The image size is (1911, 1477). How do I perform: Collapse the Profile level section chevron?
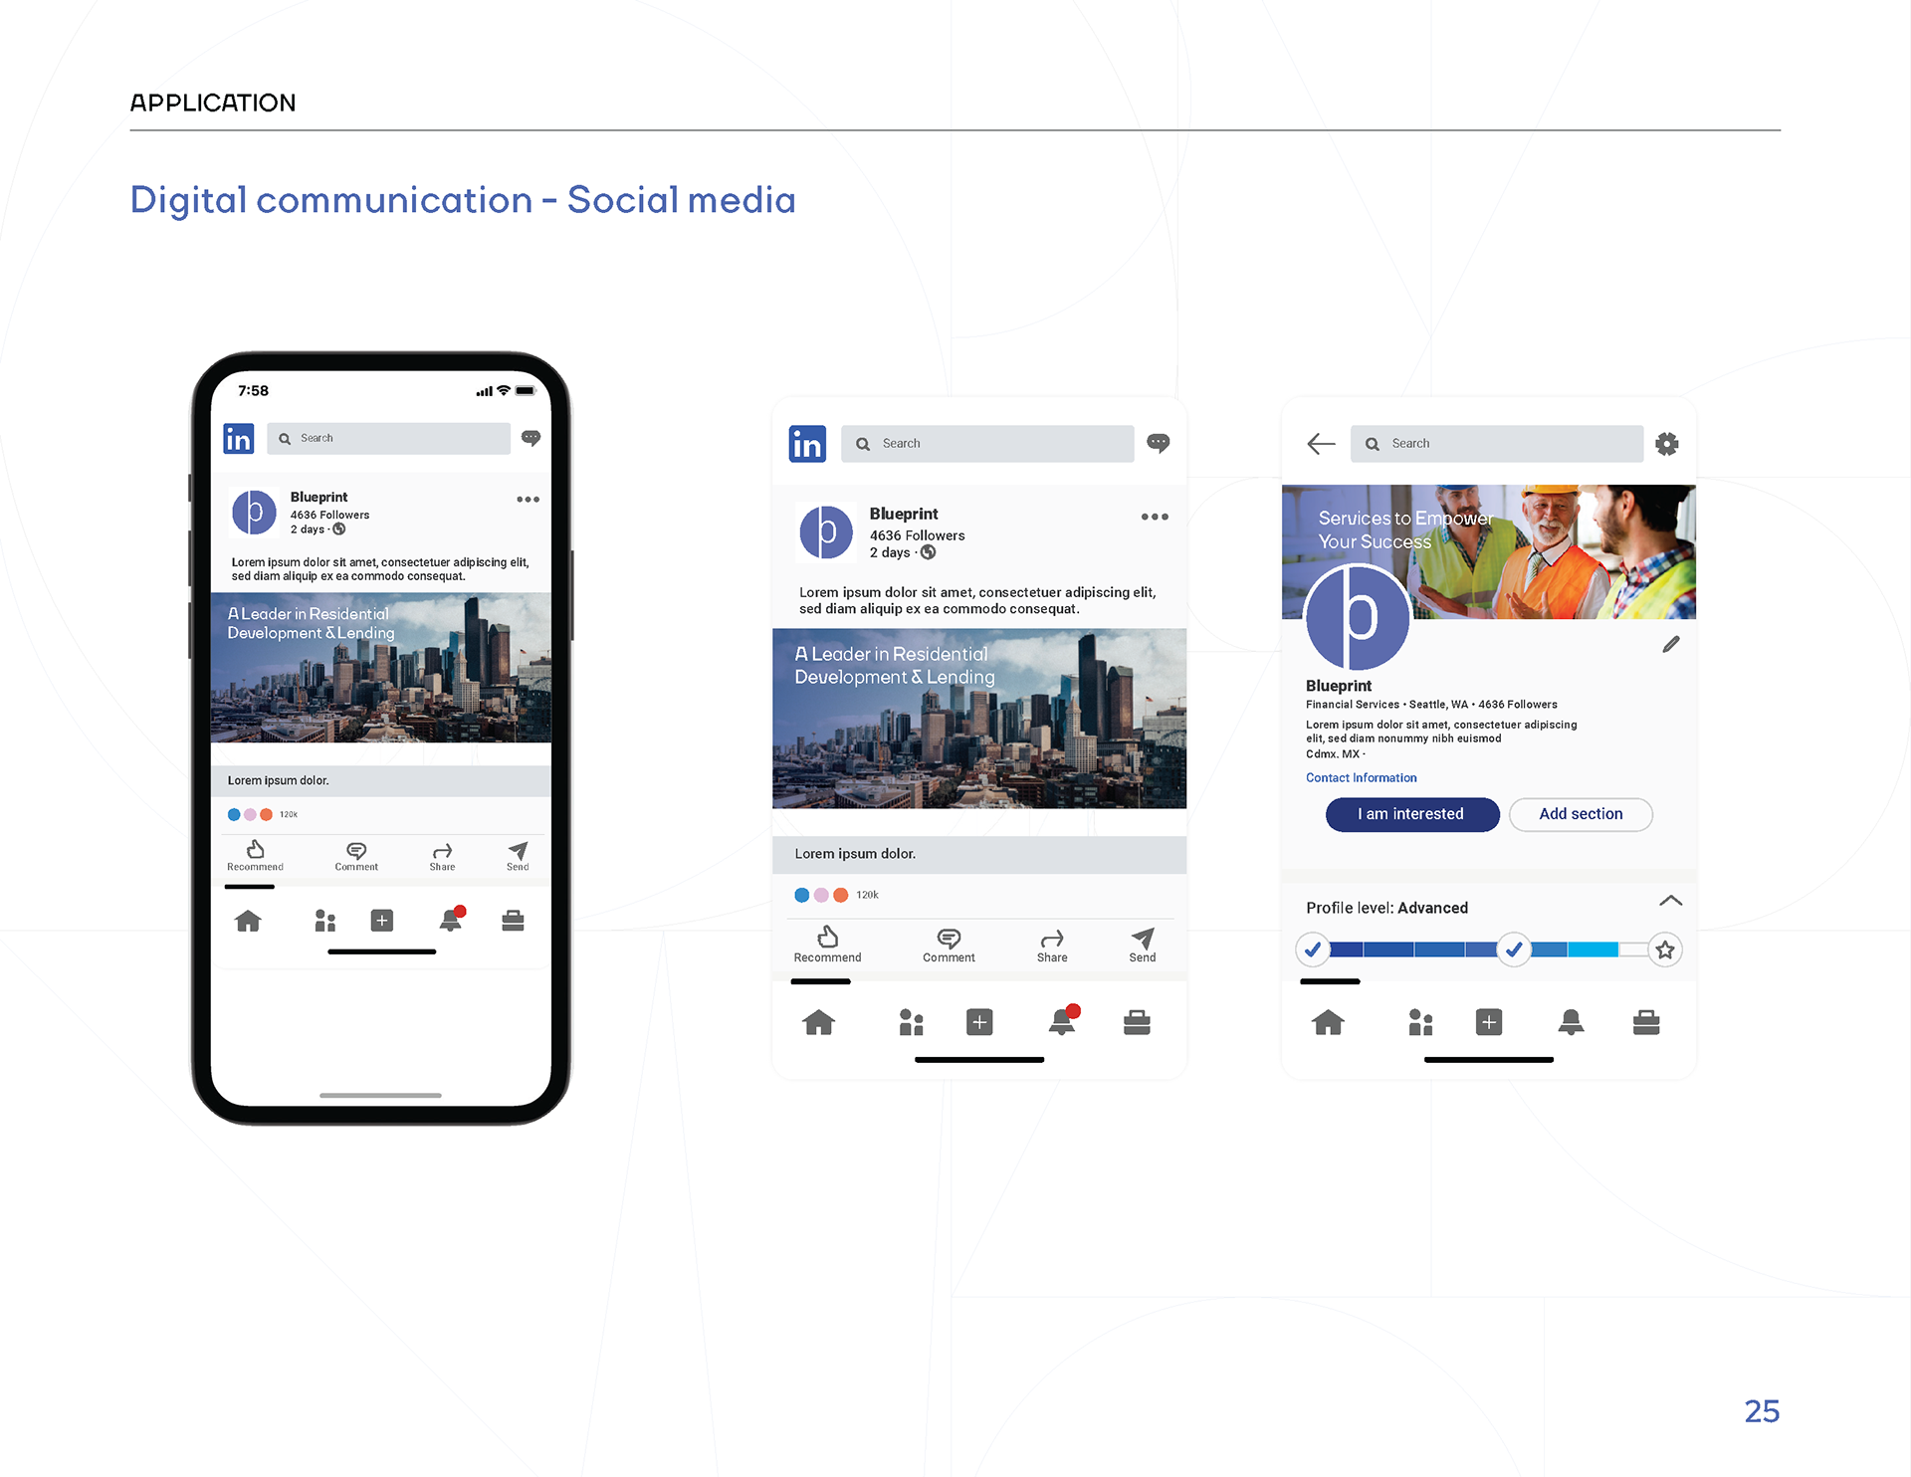click(1670, 901)
